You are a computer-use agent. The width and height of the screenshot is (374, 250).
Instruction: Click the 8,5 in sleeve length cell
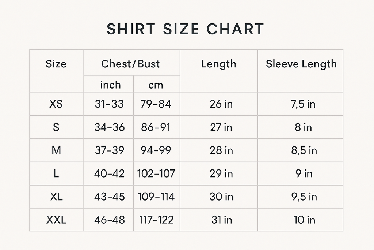pyautogui.click(x=304, y=150)
